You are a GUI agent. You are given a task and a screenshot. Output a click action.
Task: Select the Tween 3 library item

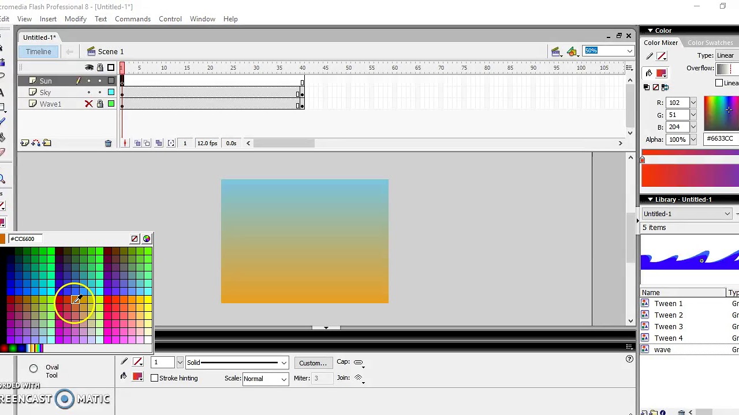[669, 327]
